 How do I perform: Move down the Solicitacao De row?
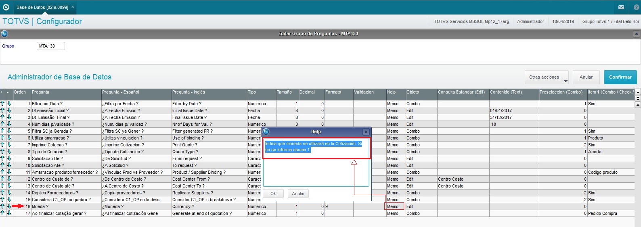pos(9,158)
